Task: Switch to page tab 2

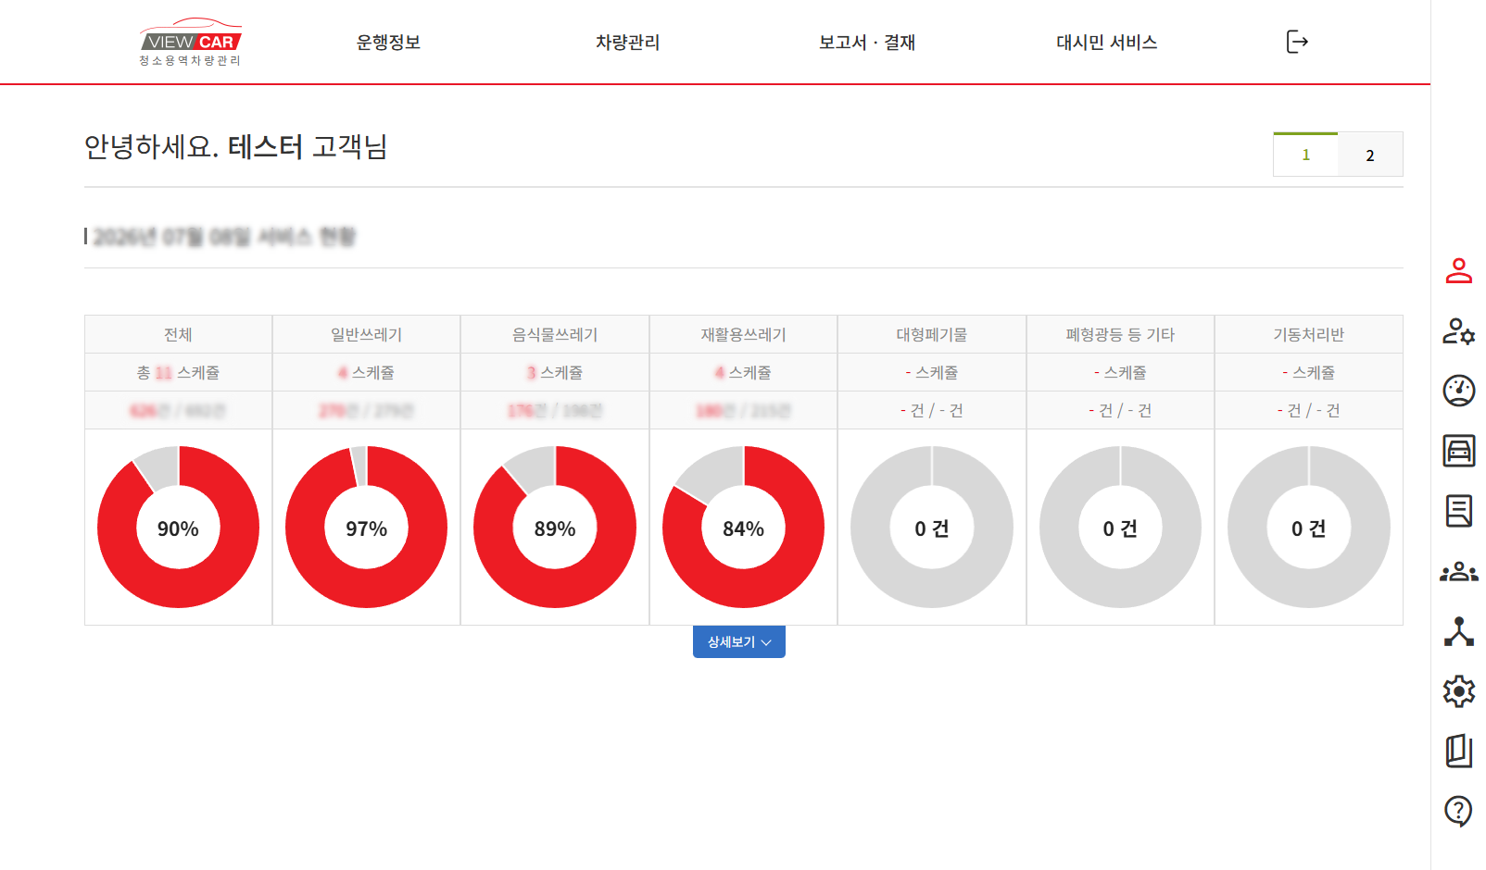Action: [1370, 155]
